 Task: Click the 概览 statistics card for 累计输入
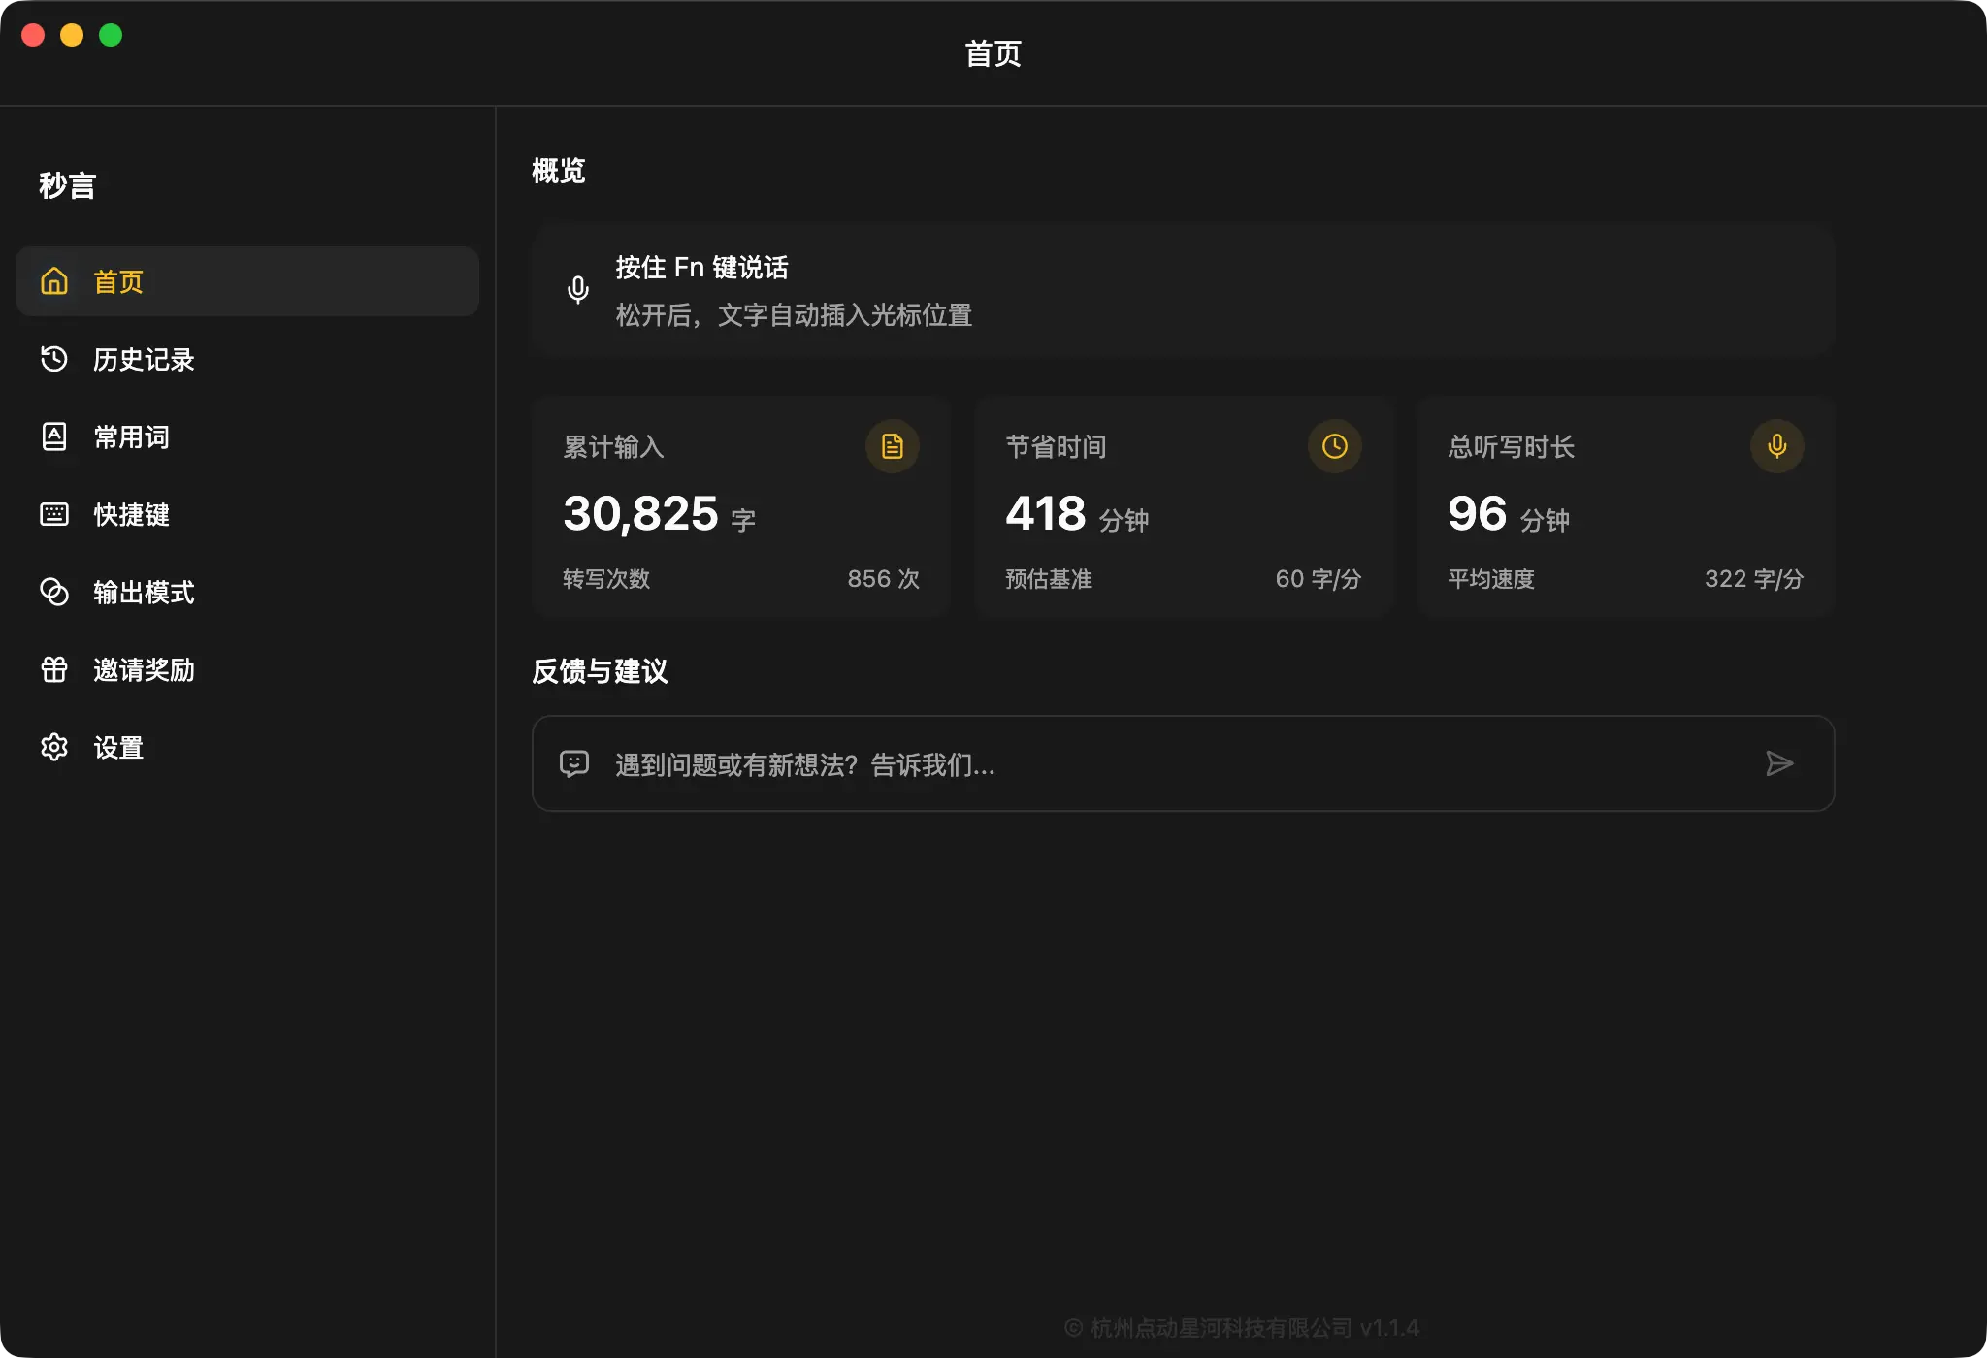coord(740,505)
